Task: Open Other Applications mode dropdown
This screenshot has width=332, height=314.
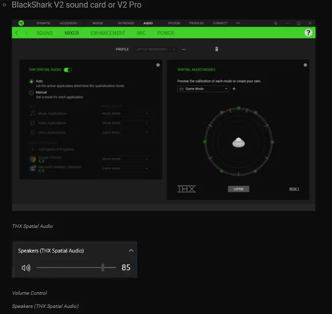Action: pyautogui.click(x=125, y=133)
